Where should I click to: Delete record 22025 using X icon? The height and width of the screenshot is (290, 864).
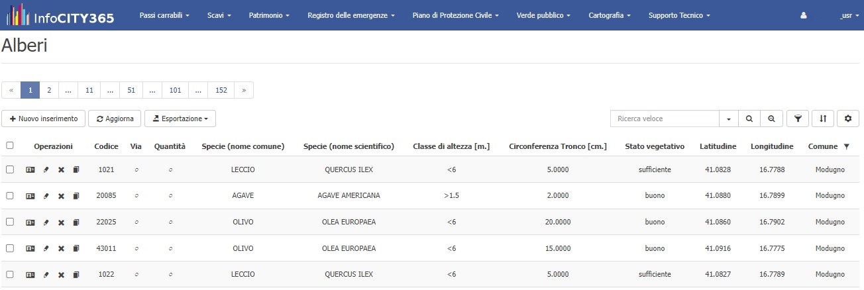tap(61, 222)
